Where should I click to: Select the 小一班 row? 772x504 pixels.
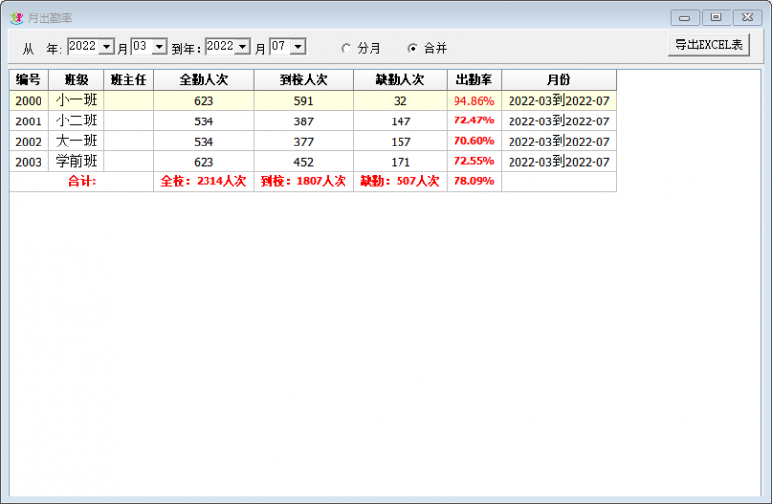pos(313,101)
